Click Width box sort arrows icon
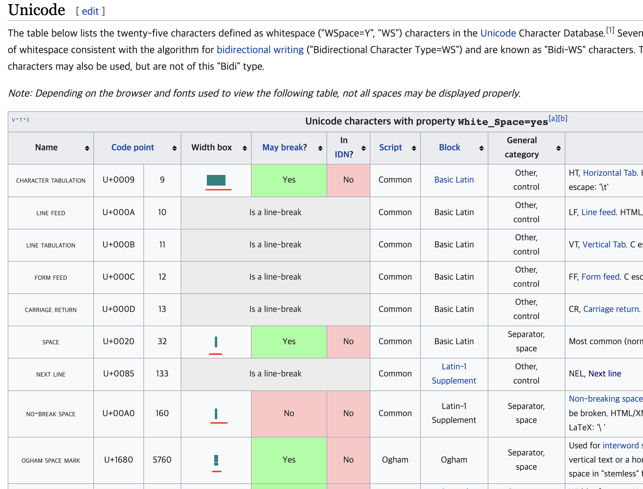 244,148
